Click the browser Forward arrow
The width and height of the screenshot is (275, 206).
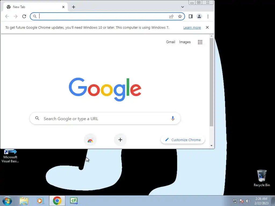pyautogui.click(x=16, y=16)
